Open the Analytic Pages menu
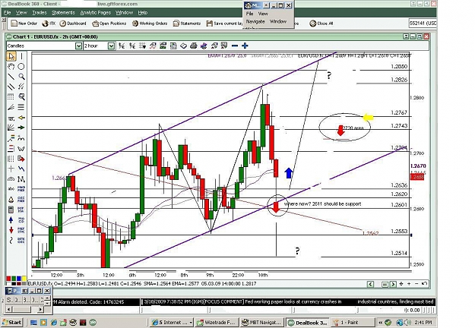Image resolution: width=475 pixels, height=328 pixels. click(x=95, y=12)
